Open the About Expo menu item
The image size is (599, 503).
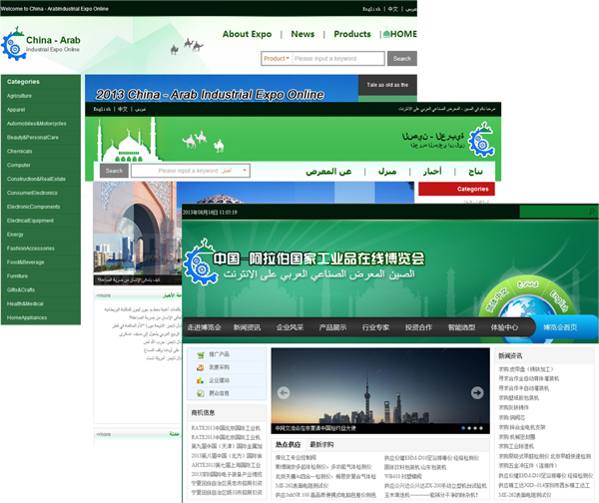(x=247, y=34)
